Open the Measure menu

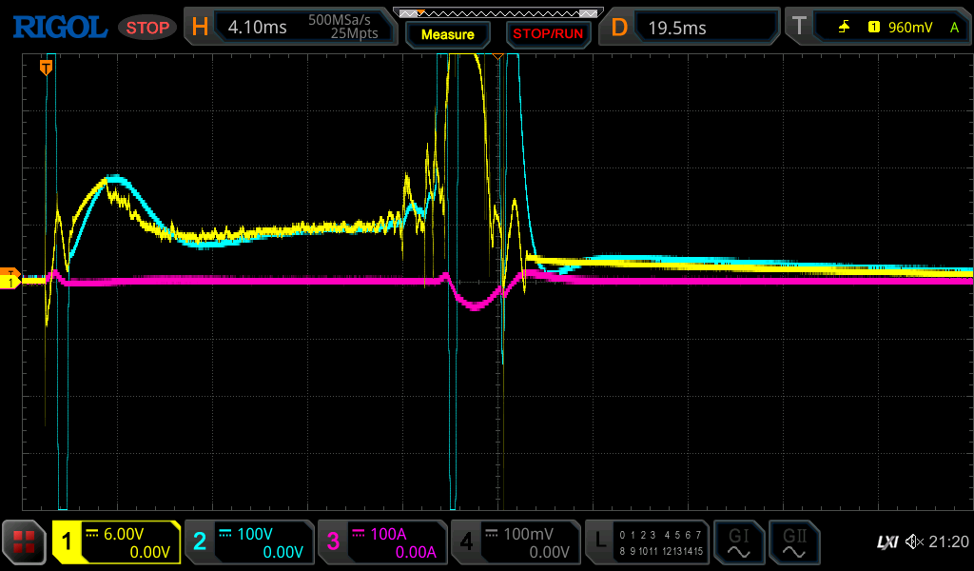coord(447,34)
